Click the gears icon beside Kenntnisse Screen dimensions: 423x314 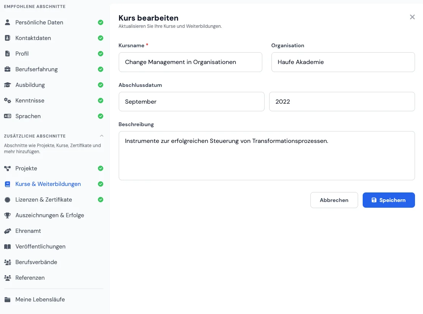click(x=8, y=101)
